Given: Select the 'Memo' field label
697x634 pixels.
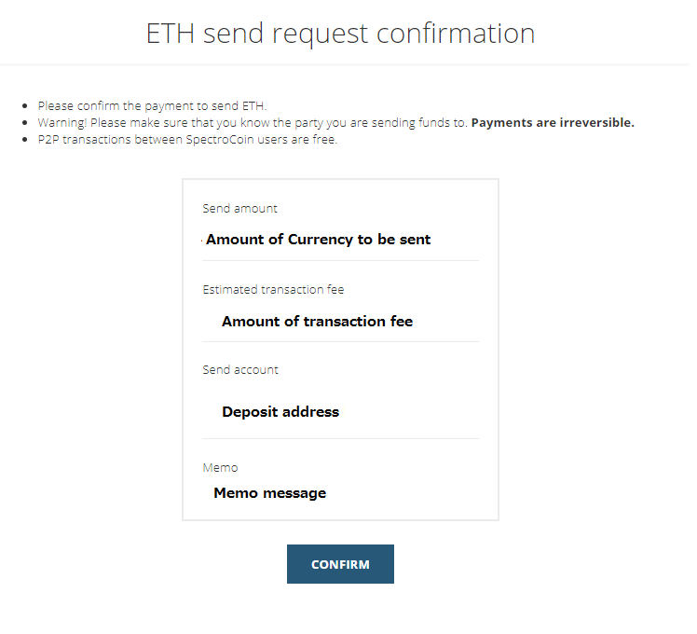Looking at the screenshot, I should [220, 468].
